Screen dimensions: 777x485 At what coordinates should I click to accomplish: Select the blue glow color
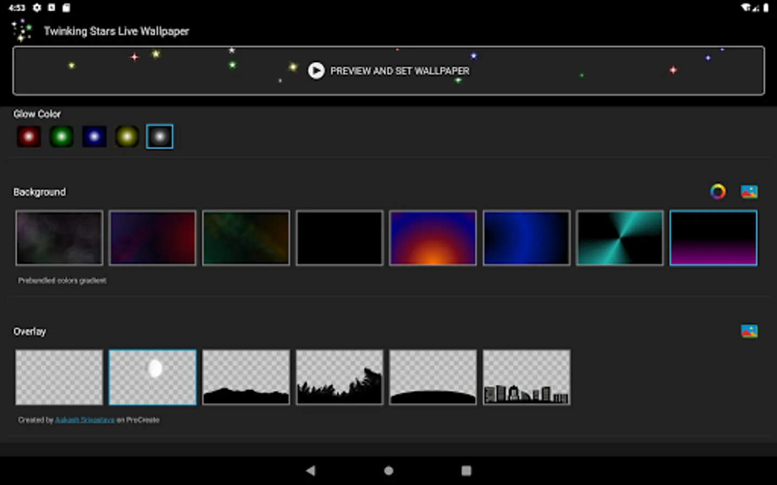[94, 137]
